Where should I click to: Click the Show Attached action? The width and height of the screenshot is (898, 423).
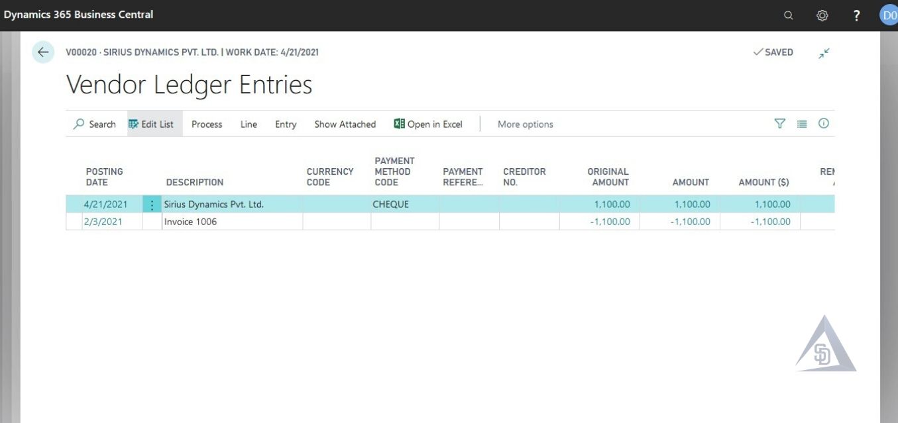[345, 124]
